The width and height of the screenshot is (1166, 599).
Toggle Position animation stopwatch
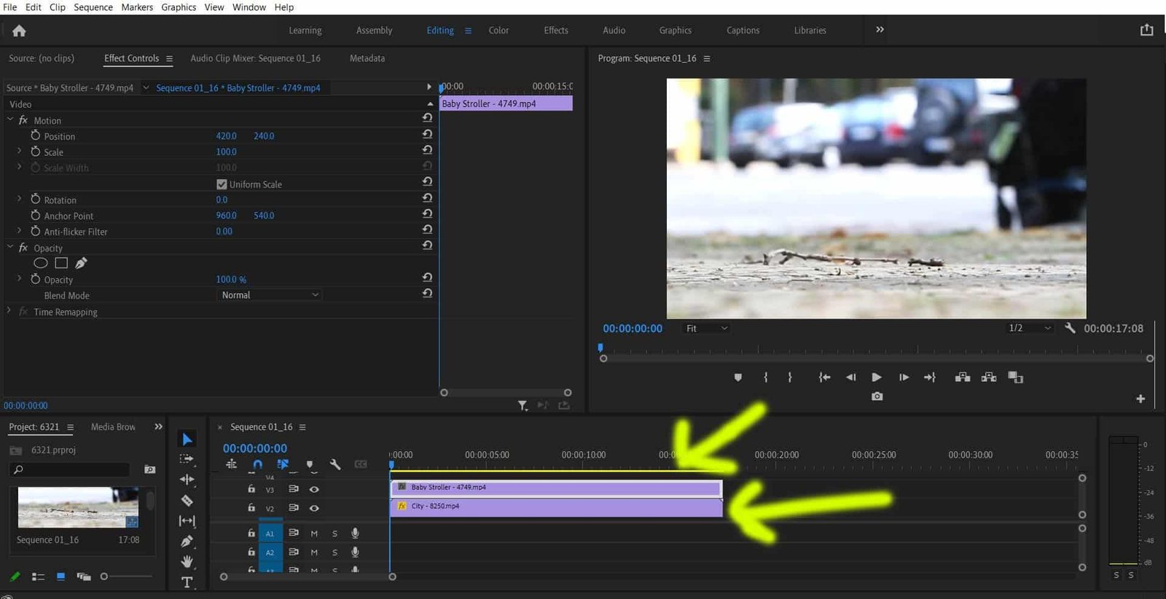[x=35, y=136]
